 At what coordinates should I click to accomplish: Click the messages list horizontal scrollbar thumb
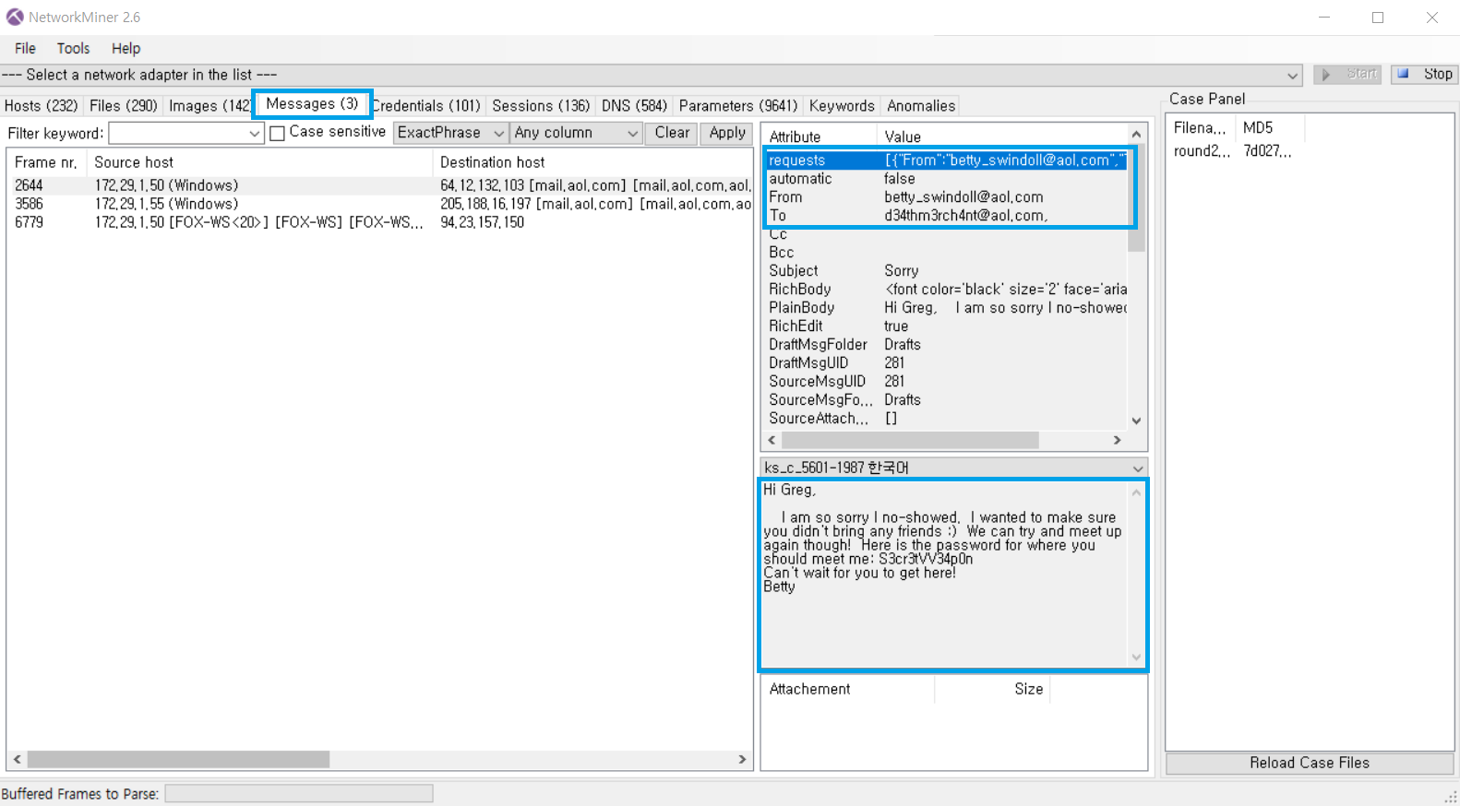[x=178, y=759]
